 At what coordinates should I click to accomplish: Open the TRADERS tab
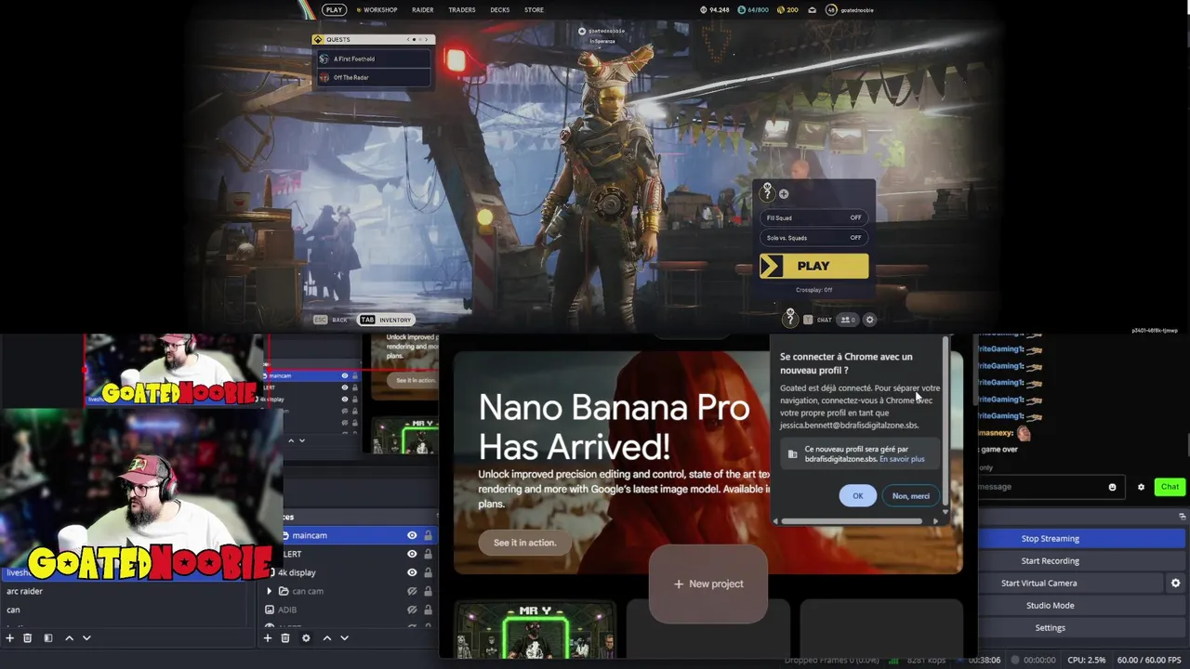[462, 10]
